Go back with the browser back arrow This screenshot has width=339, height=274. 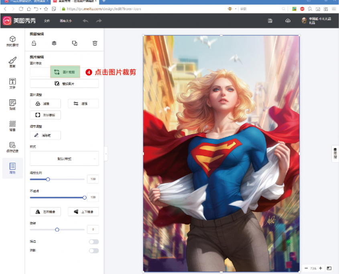pyautogui.click(x=5, y=9)
